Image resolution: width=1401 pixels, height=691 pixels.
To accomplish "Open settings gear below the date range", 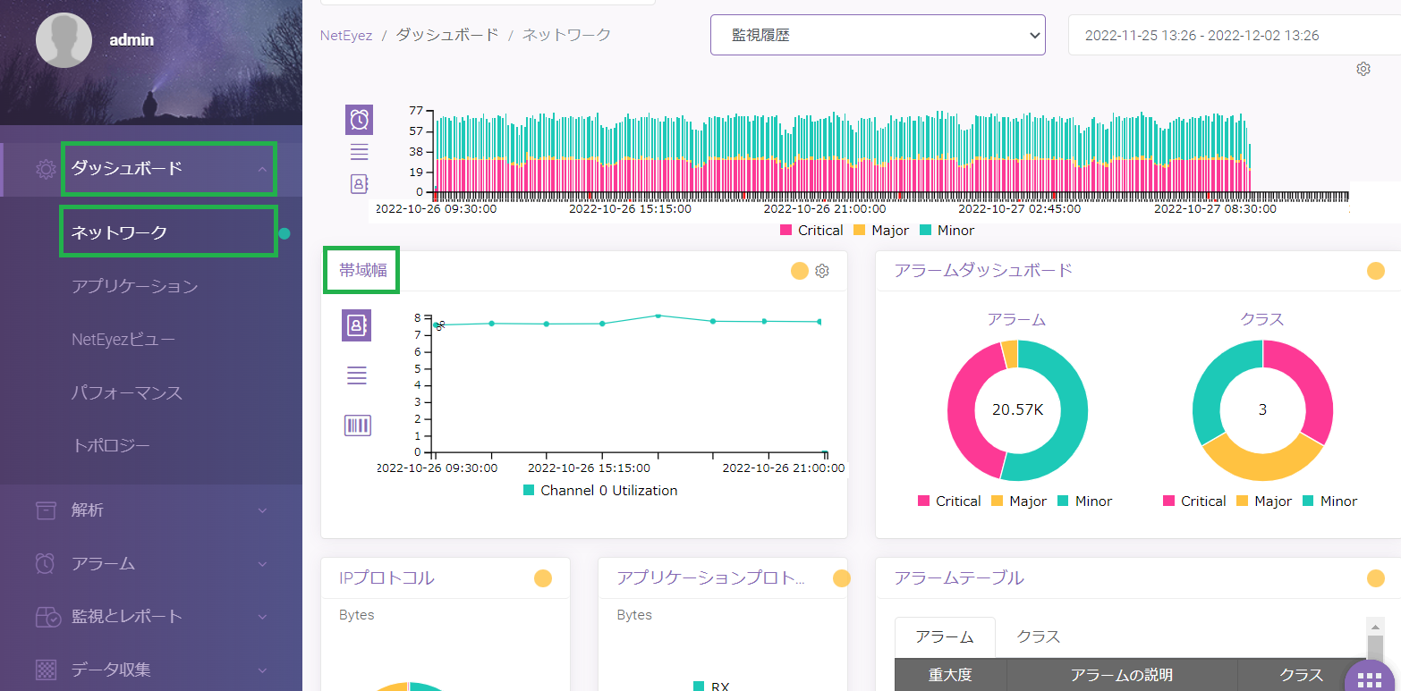I will 1363,69.
